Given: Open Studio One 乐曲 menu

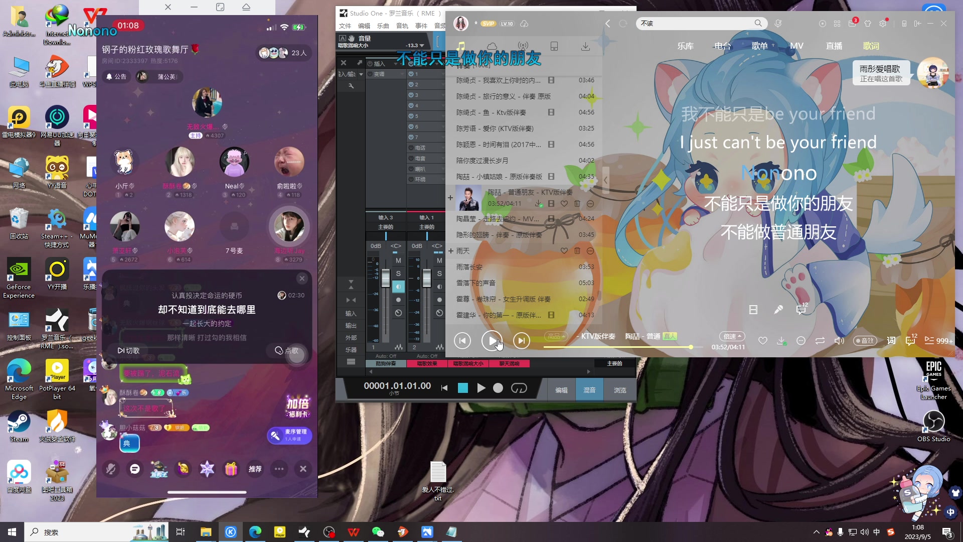Looking at the screenshot, I should pos(383,26).
